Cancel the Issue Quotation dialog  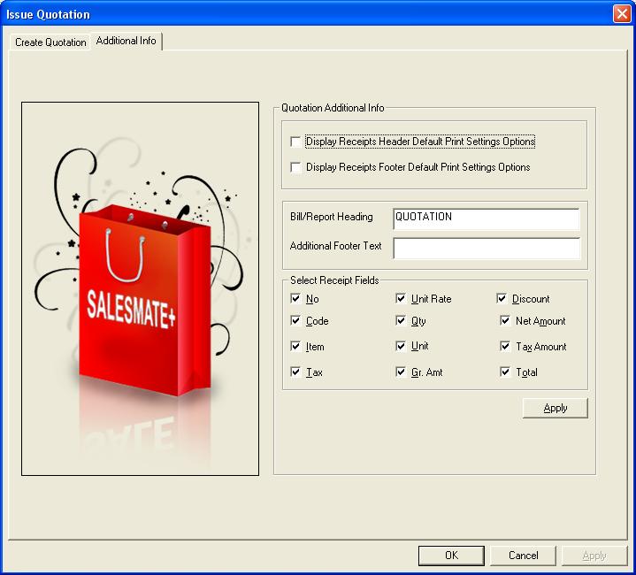524,556
